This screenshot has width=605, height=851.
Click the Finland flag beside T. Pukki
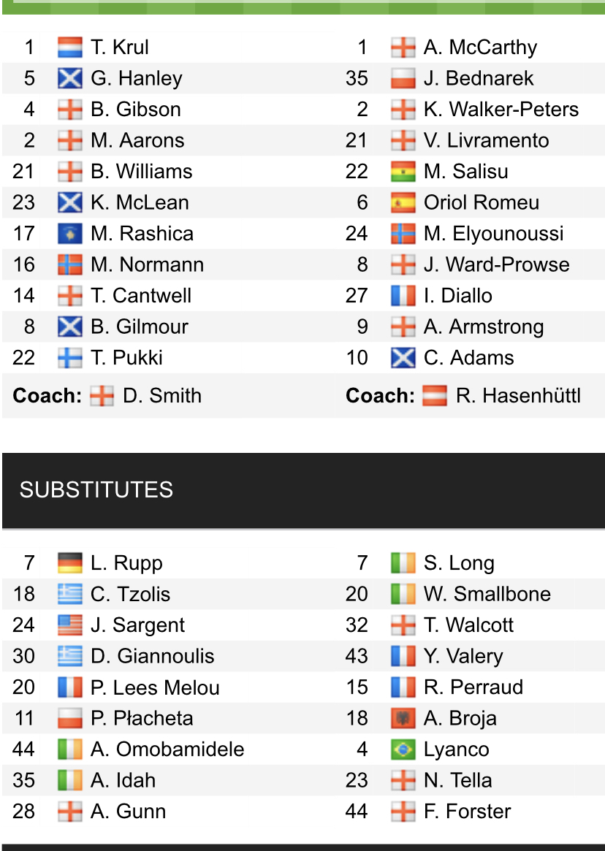pos(70,358)
